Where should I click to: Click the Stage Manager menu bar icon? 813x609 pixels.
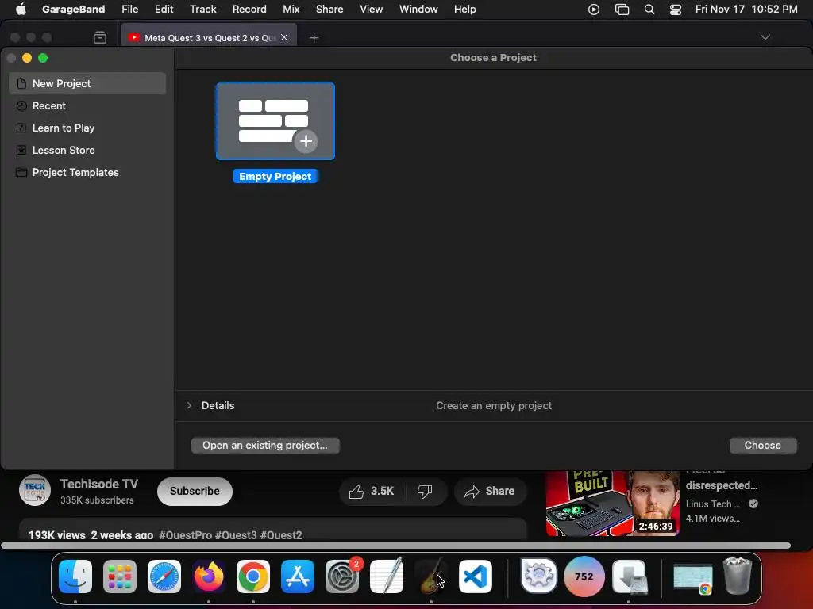coord(622,10)
